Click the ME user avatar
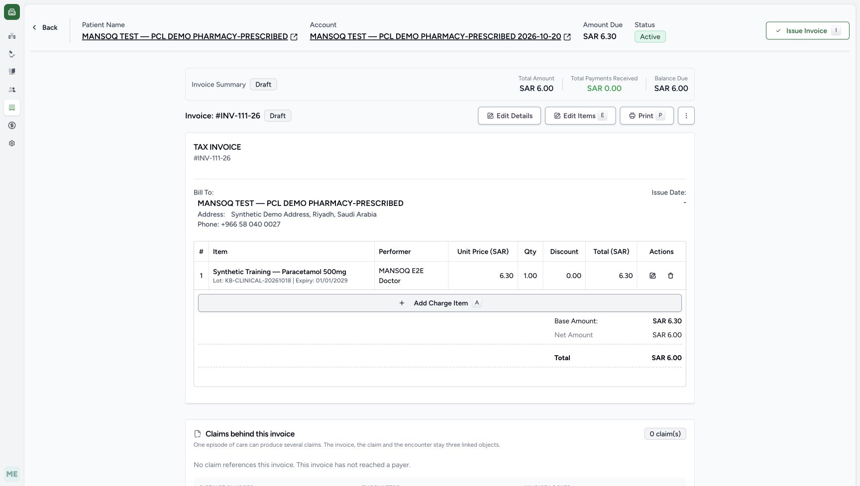The width and height of the screenshot is (860, 486). coord(12,474)
